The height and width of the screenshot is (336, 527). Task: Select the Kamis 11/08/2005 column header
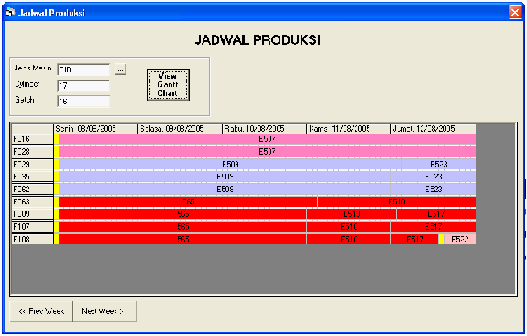pos(349,128)
